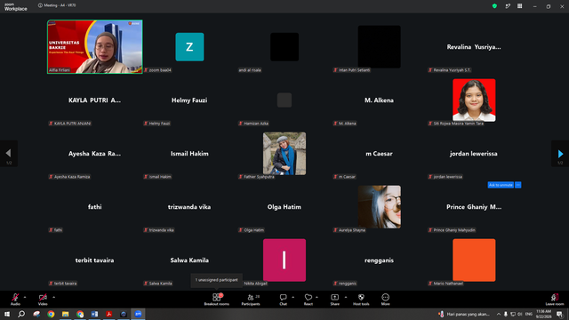Open Microsoft Word on the taskbar
Viewport: 569px width, 320px height.
click(x=94, y=314)
